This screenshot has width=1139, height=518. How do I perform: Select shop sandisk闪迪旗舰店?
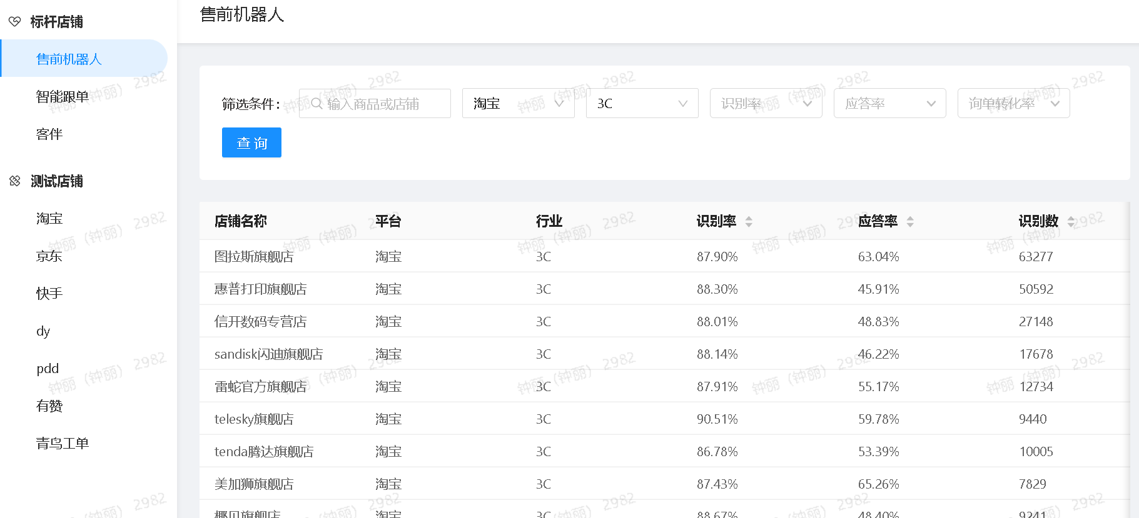269,354
